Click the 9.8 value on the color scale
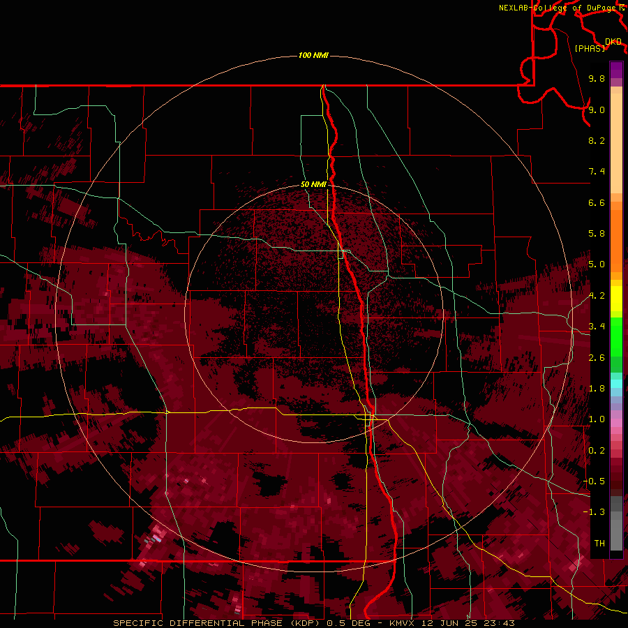This screenshot has height=628, width=628. point(597,78)
